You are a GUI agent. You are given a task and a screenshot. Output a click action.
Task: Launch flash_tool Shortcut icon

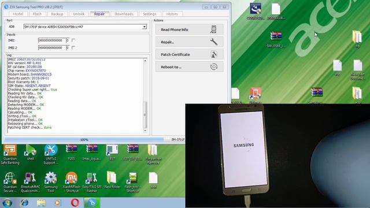tap(132, 183)
